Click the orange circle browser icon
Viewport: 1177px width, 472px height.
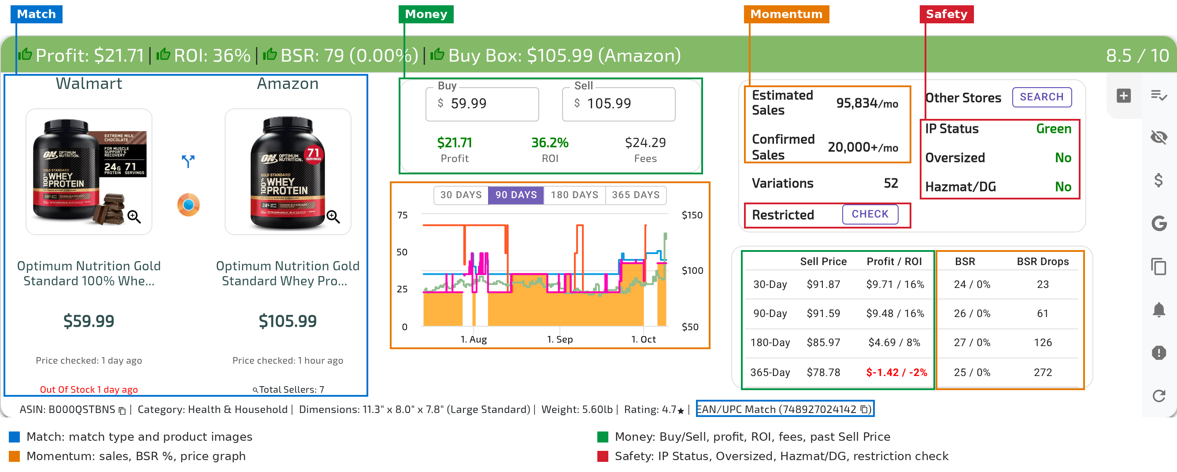(188, 204)
